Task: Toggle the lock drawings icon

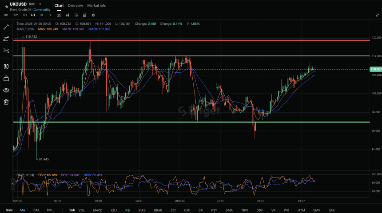Action: click(x=6, y=79)
